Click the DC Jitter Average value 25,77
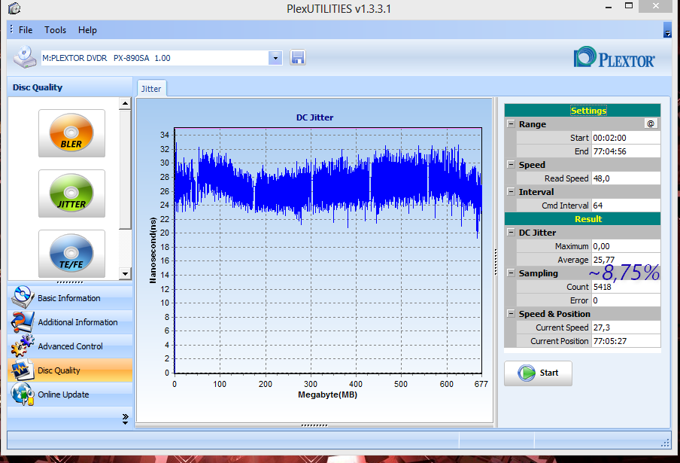Screen dimensions: 680x463 coord(626,260)
